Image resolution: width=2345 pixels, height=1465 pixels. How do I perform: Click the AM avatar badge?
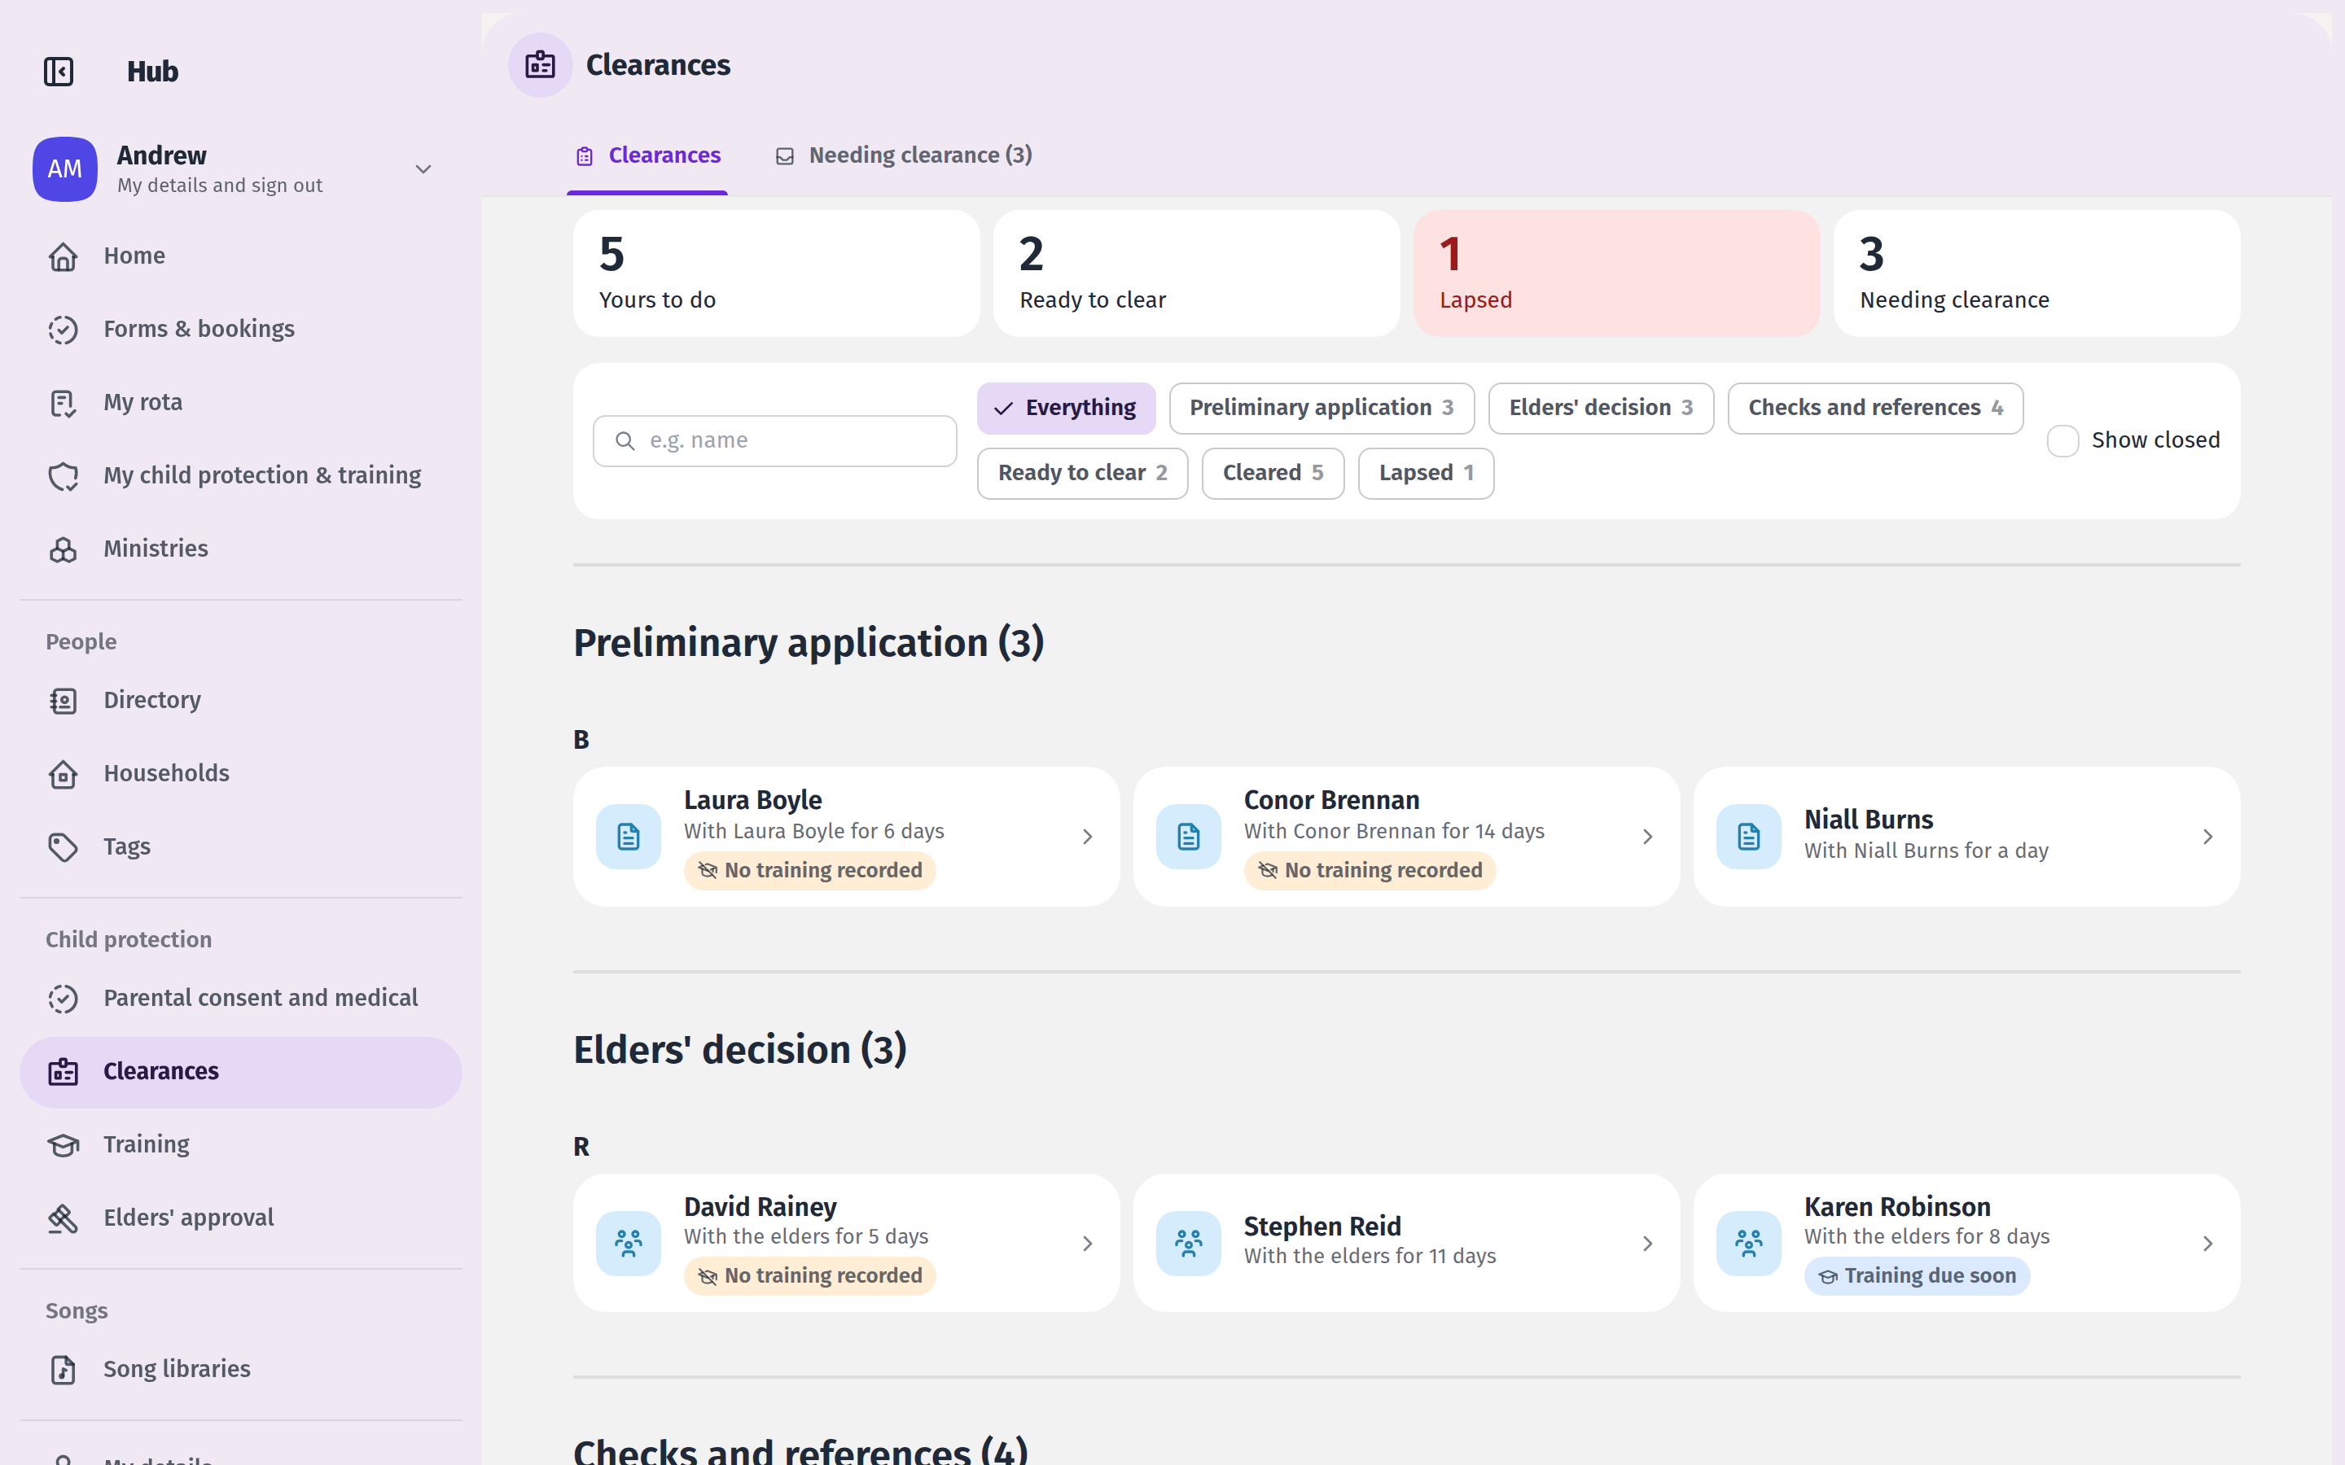65,168
